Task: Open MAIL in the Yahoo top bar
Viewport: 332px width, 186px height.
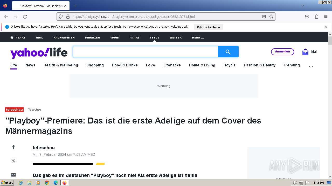Action: tap(39, 37)
